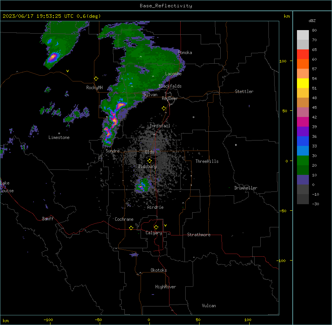Pick the bright green 20–30 dBZ swatch

tap(303, 161)
